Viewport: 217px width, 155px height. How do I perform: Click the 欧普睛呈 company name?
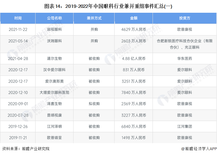point(54,138)
